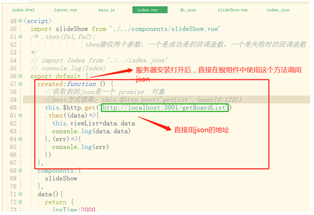314x215 pixels.
Task: Fold the err callback at line 64
Action: [20, 139]
